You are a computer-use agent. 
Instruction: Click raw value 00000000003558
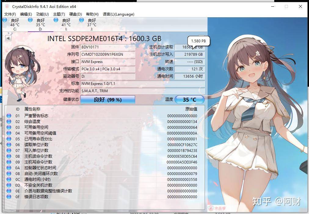coord(182,179)
